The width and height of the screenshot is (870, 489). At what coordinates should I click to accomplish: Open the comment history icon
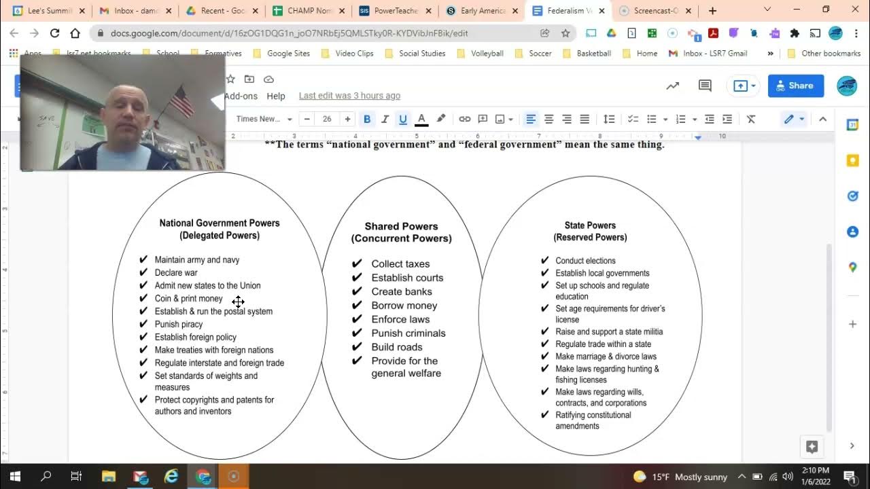705,86
